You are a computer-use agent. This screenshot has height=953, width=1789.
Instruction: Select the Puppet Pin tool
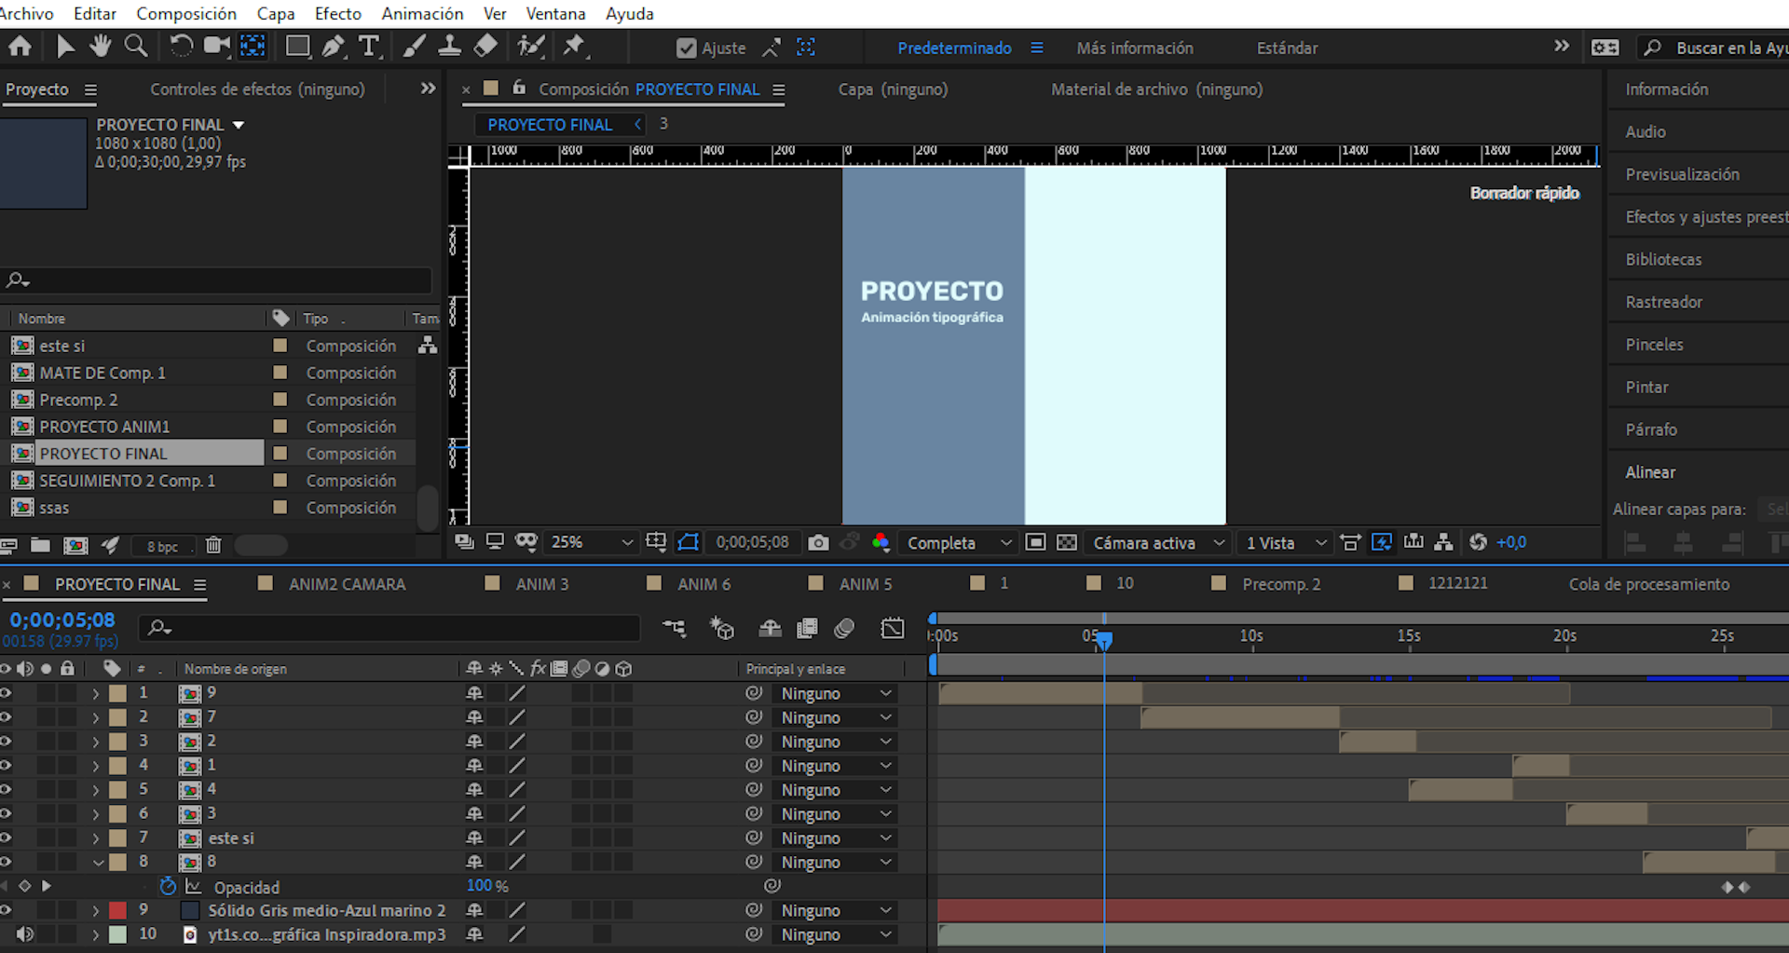(x=574, y=46)
